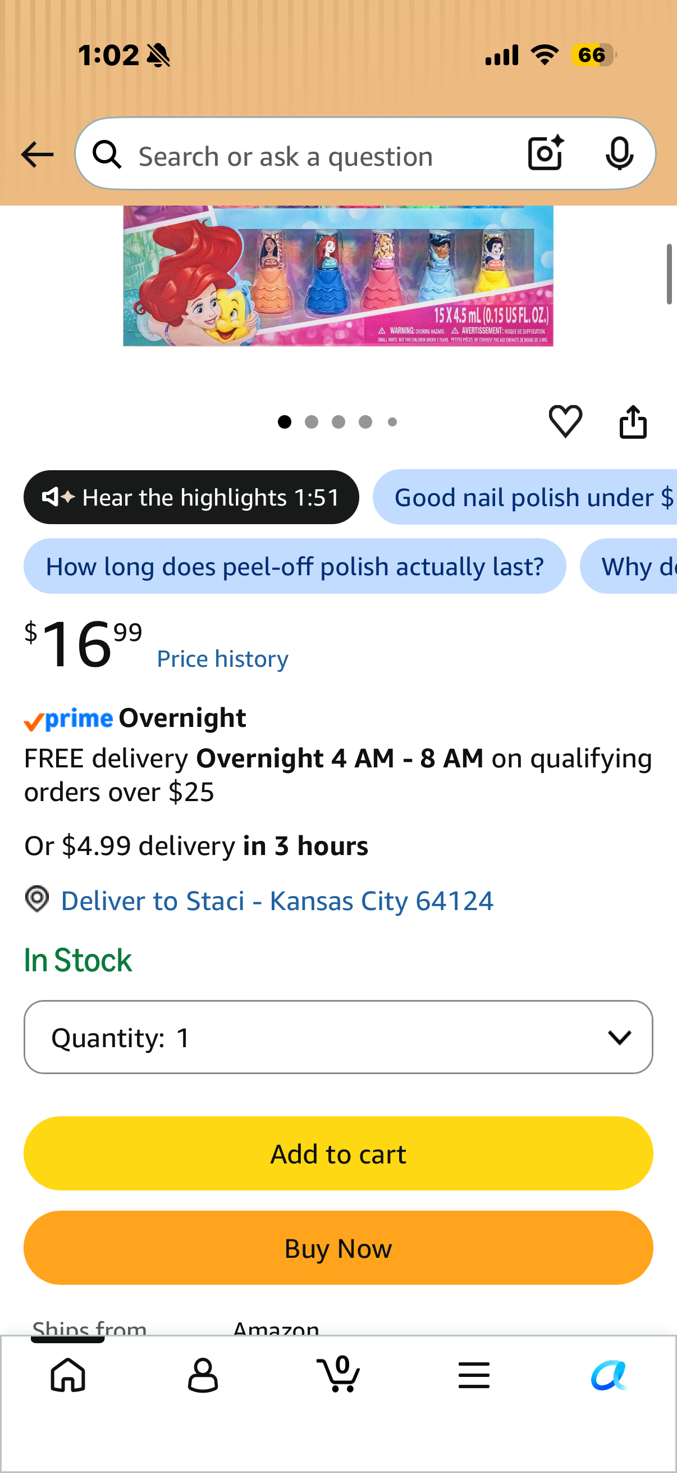Tap the Add to cart button

(338, 1153)
